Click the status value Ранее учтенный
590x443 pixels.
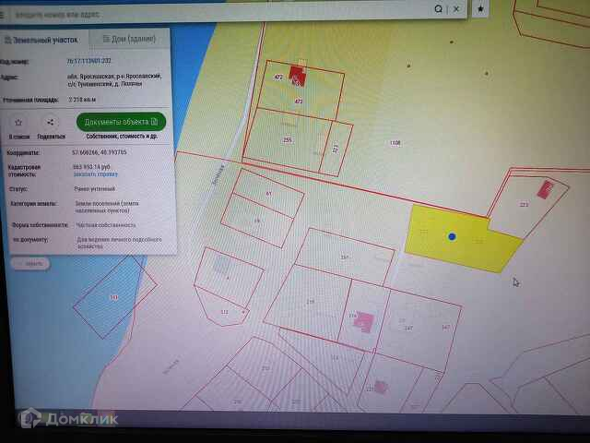pyautogui.click(x=94, y=189)
